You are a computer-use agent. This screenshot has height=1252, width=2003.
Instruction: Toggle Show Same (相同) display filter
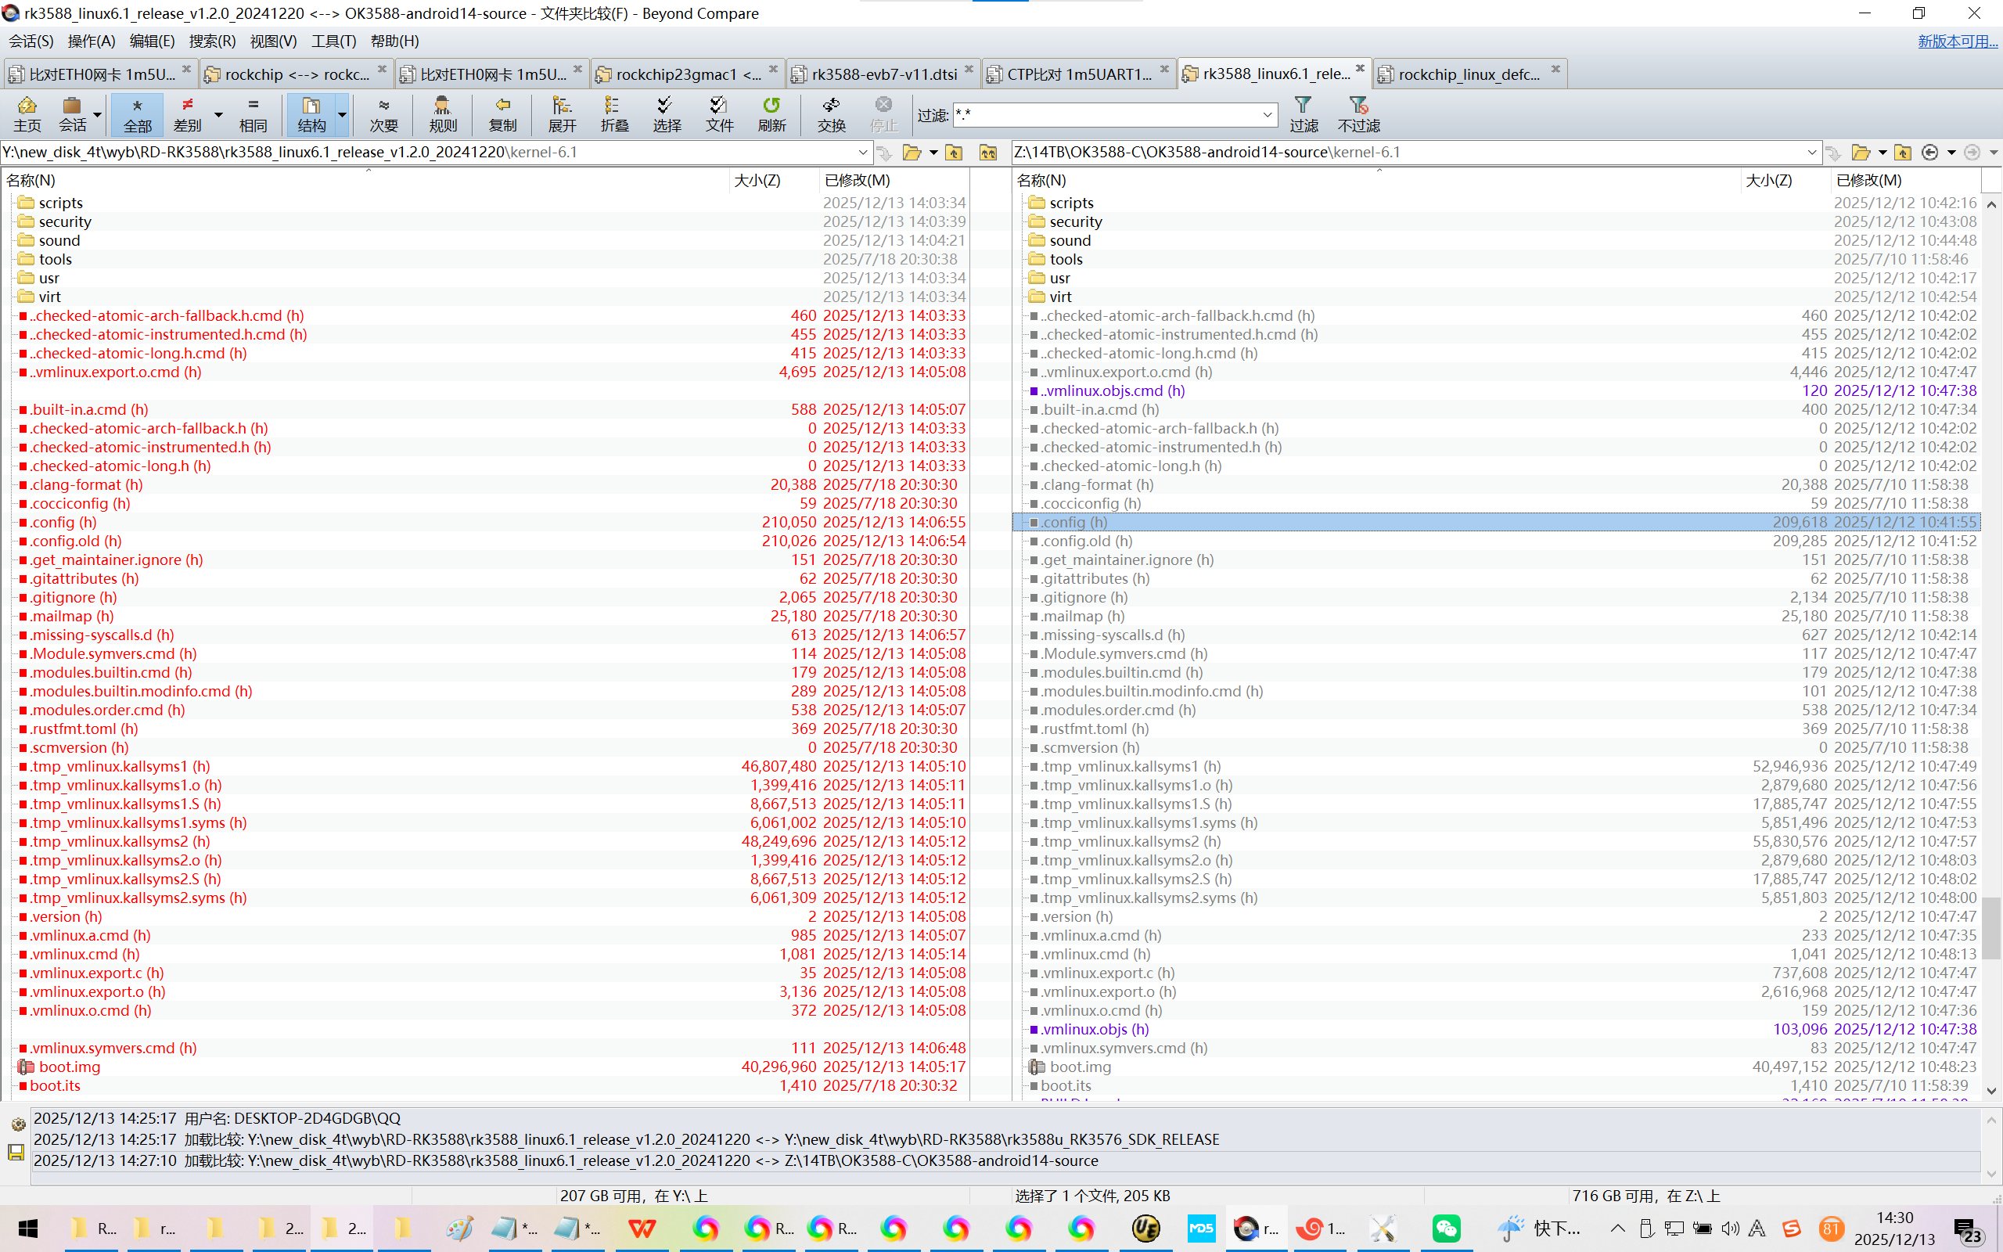click(x=254, y=113)
